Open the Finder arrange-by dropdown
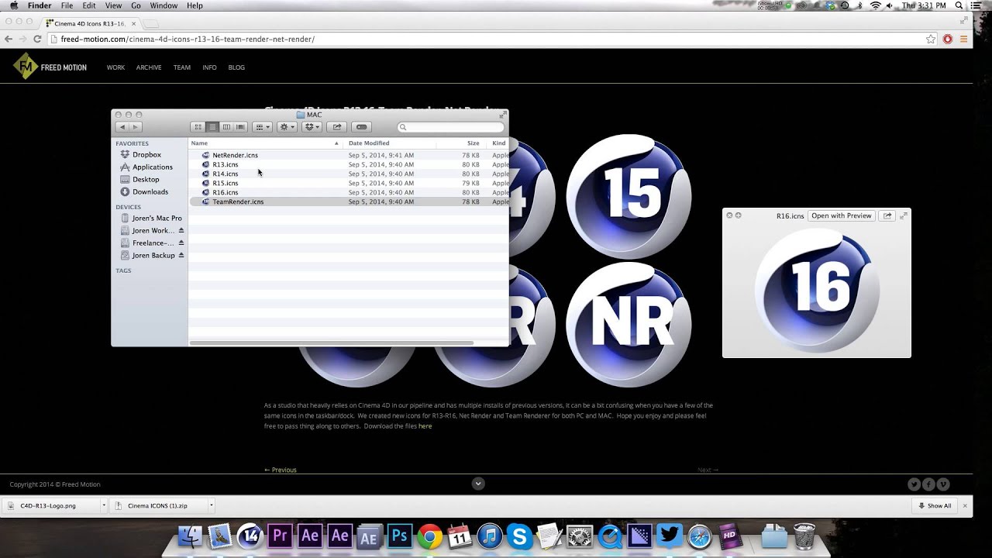Screen dimensions: 992x558 click(263, 127)
